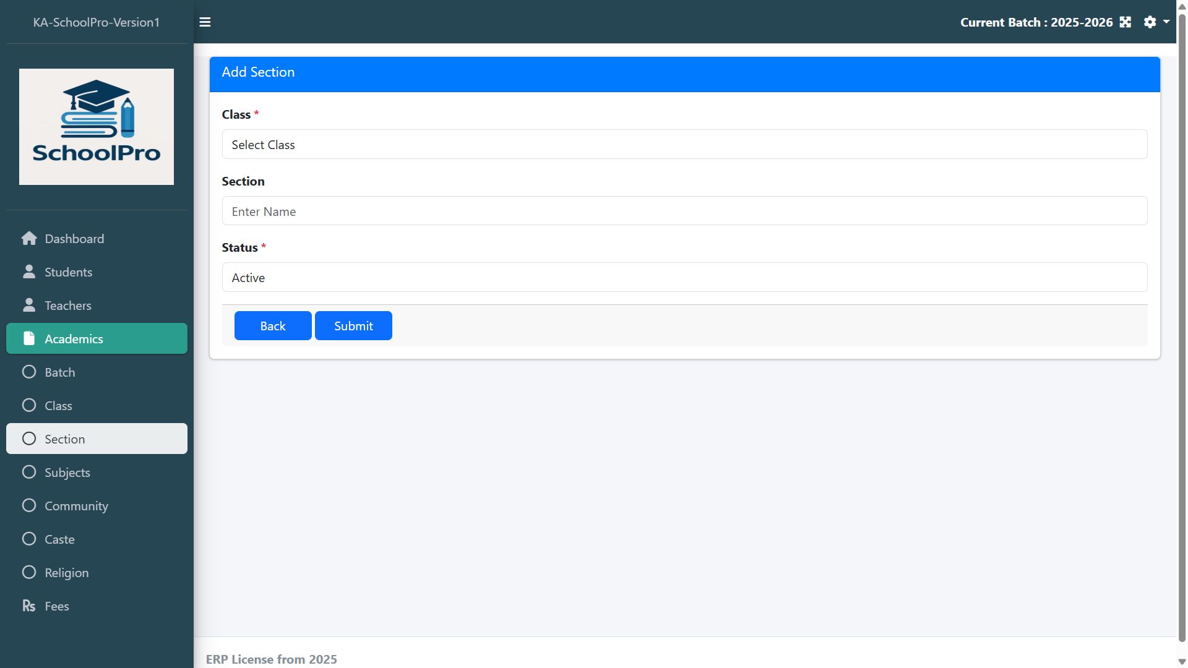Click the SchoolPro logo image
Screen dimensions: 1188x668
(x=97, y=127)
